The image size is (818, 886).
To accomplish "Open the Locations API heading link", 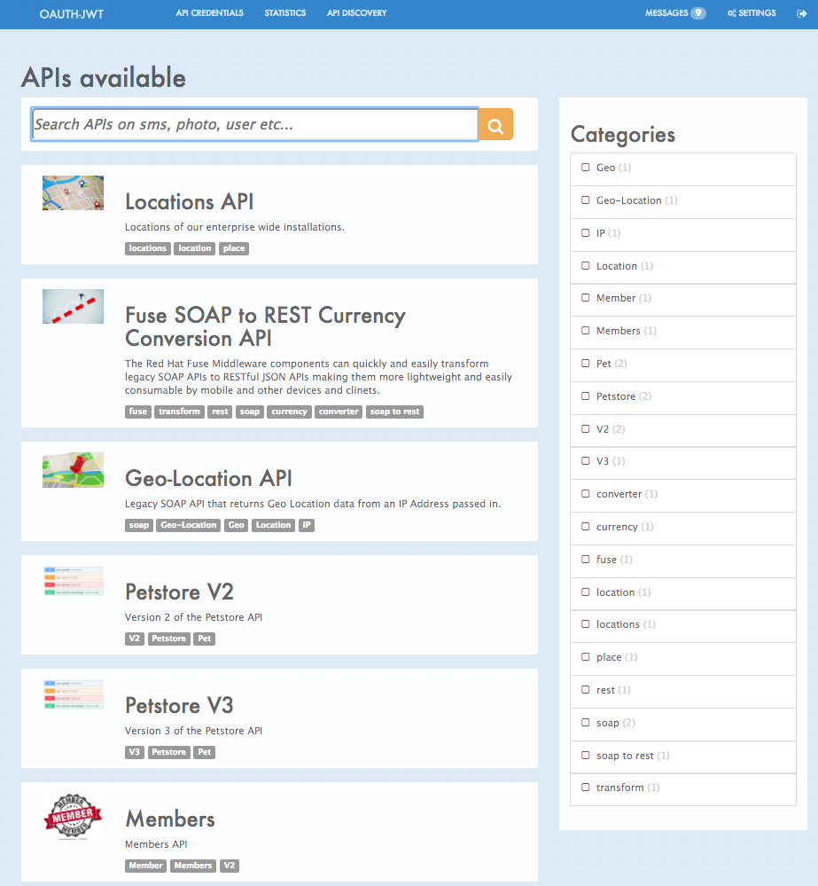I will [x=189, y=201].
